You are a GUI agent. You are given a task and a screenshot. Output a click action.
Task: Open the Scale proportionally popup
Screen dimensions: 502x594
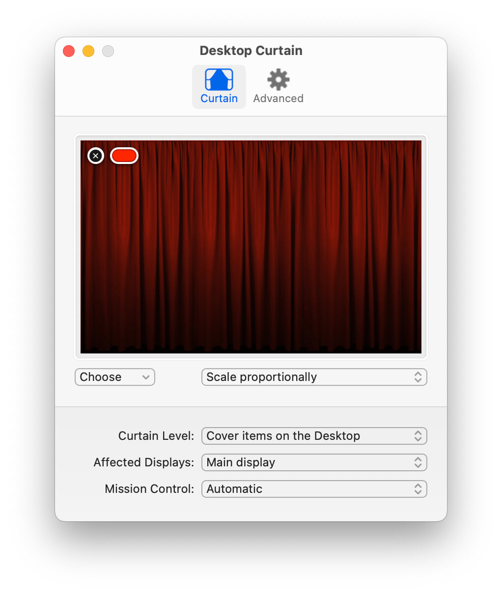[x=314, y=377]
